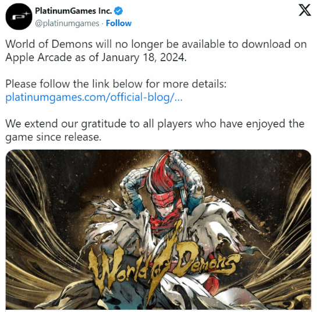Click the truncated ellipsis of the blog link
The height and width of the screenshot is (312, 320).
(179, 98)
